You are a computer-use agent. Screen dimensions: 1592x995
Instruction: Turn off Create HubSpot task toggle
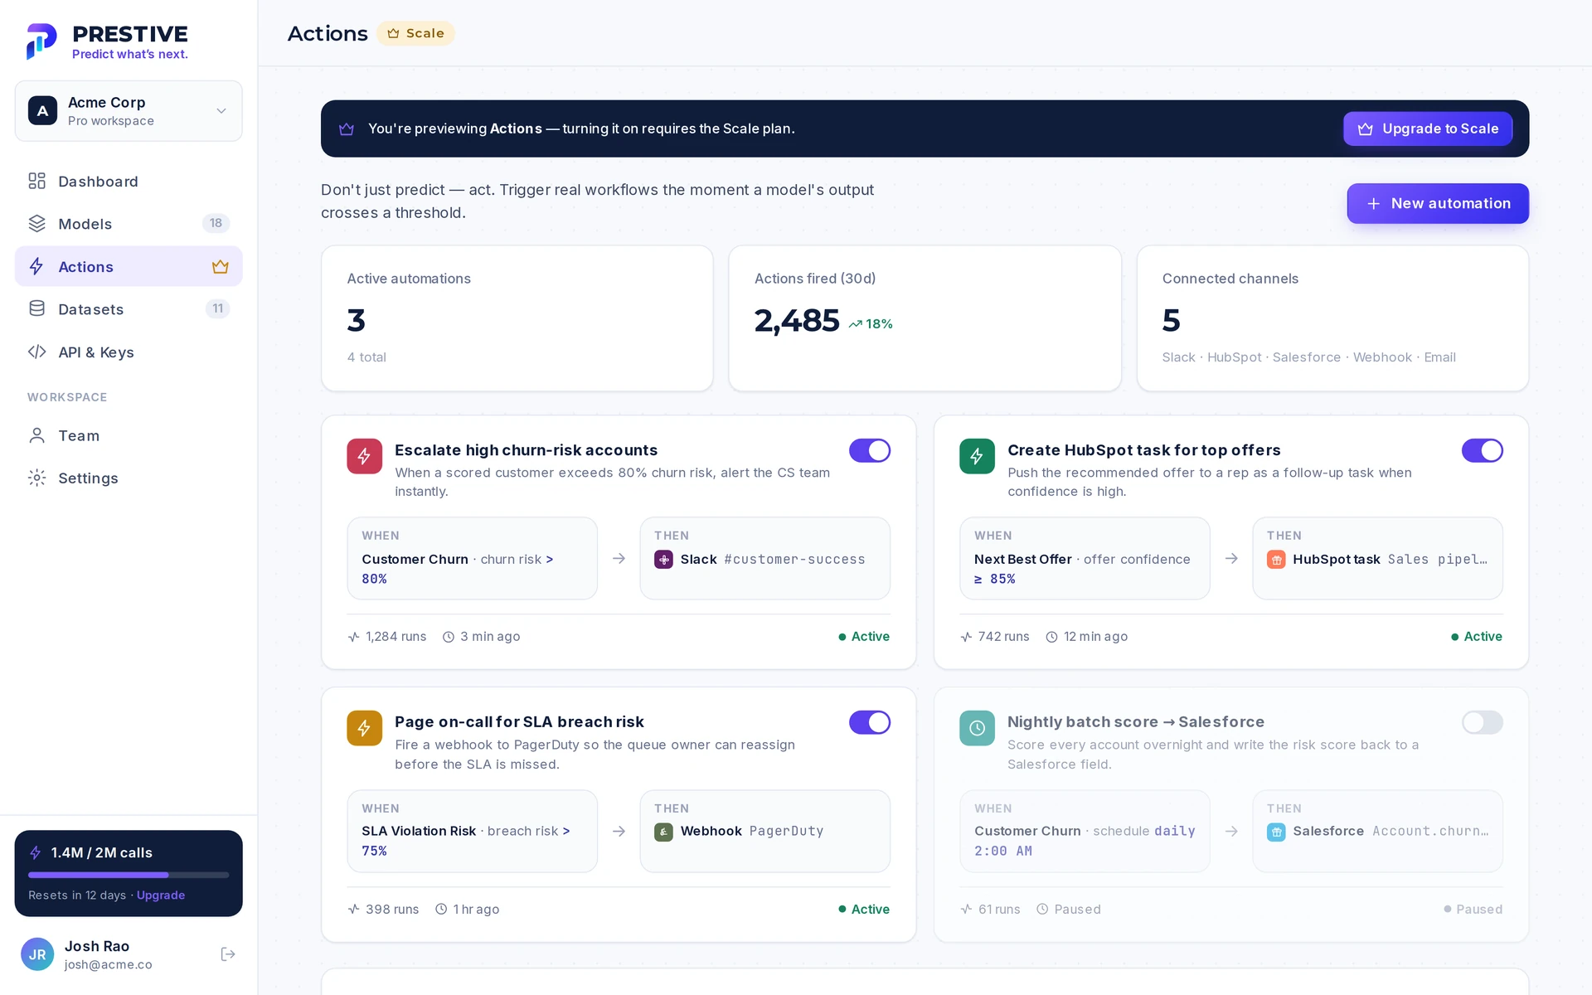1482,450
